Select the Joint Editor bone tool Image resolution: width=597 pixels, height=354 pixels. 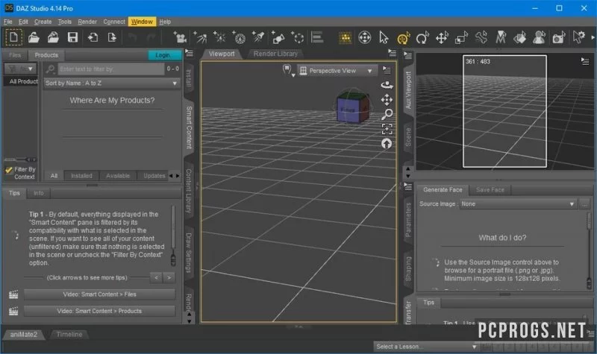point(481,38)
